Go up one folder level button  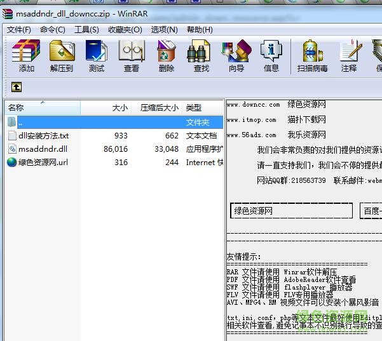tap(16, 88)
